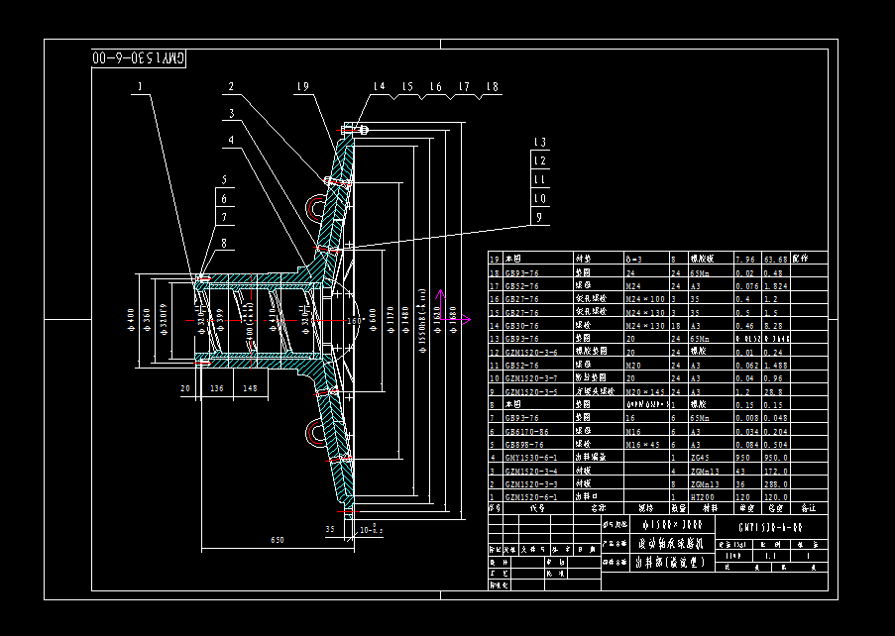
Task: Click the φ360 diameter dimension
Action: (147, 321)
